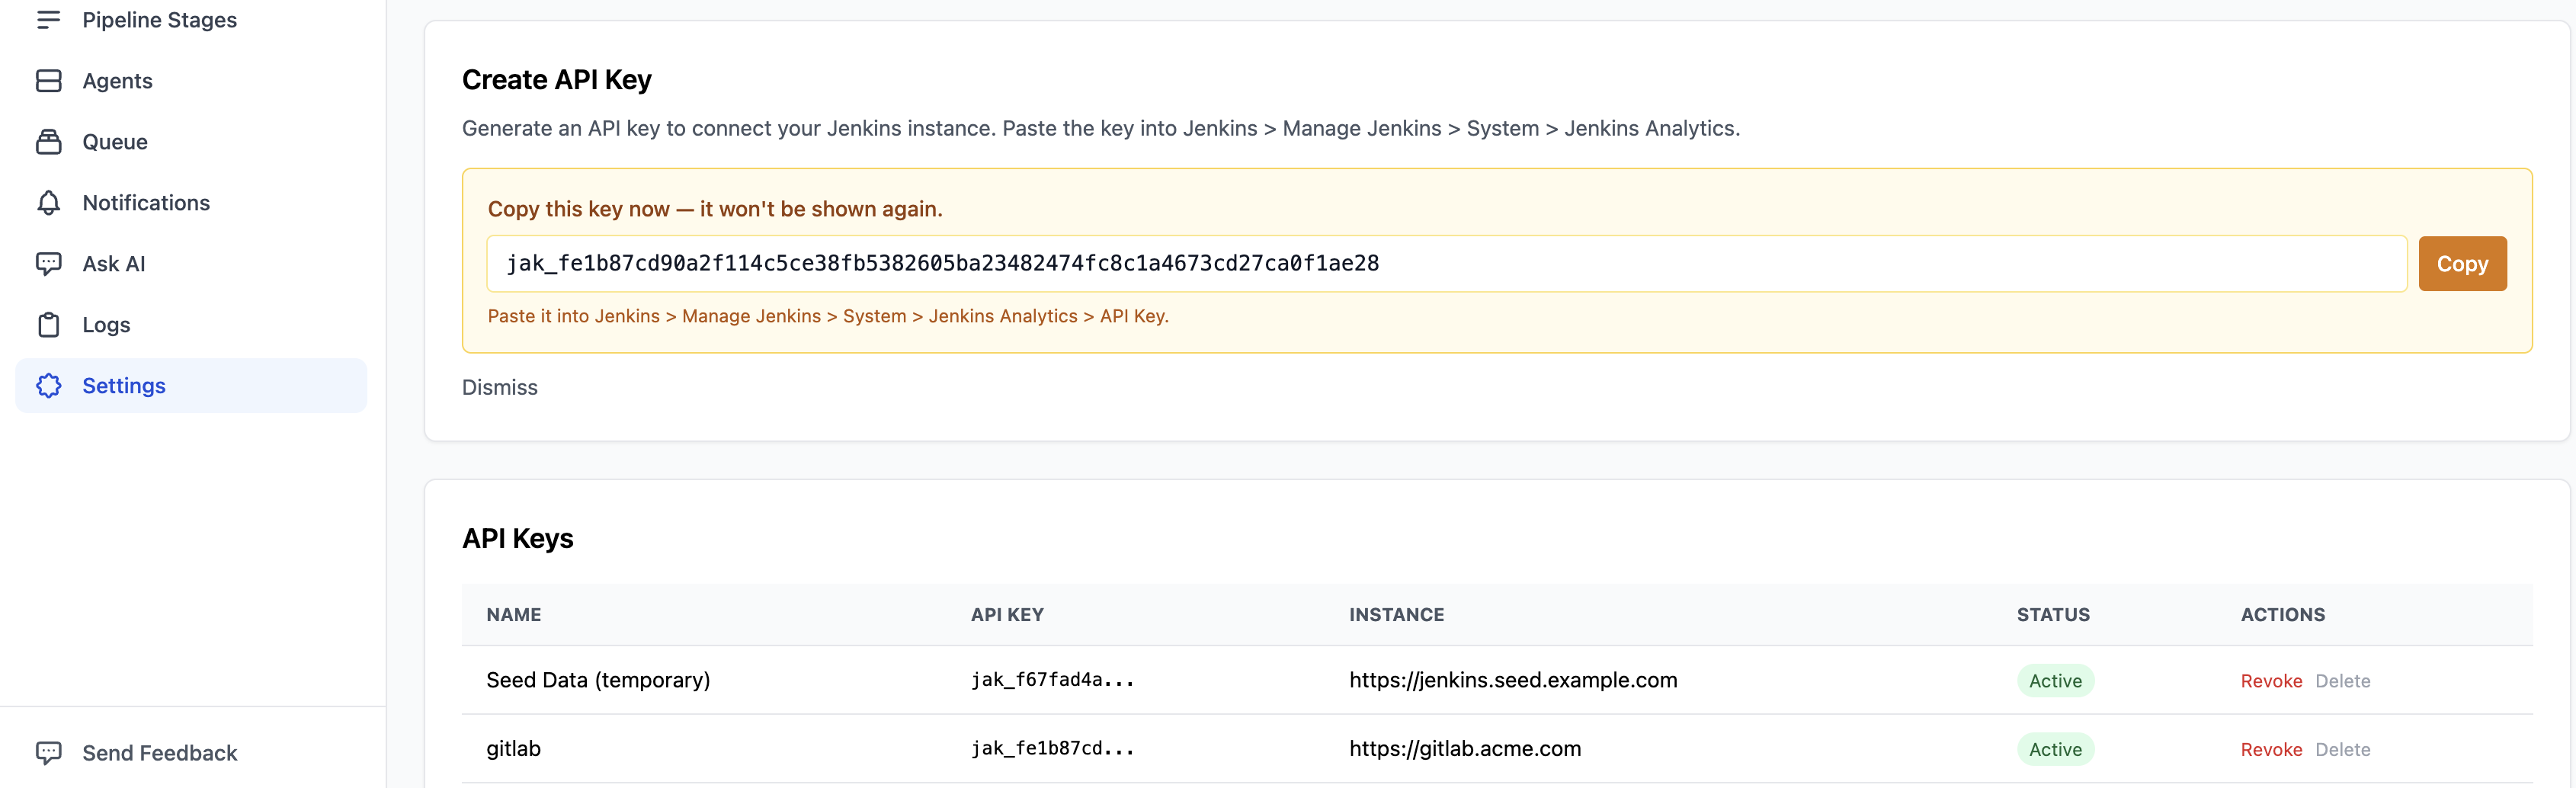Screen dimensions: 2576x788
Task: Select the Agents sidebar icon
Action: (x=49, y=80)
